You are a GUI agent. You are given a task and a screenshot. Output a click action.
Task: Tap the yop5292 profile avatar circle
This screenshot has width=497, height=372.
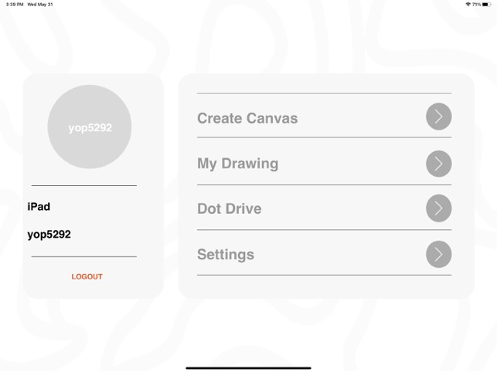pyautogui.click(x=90, y=127)
